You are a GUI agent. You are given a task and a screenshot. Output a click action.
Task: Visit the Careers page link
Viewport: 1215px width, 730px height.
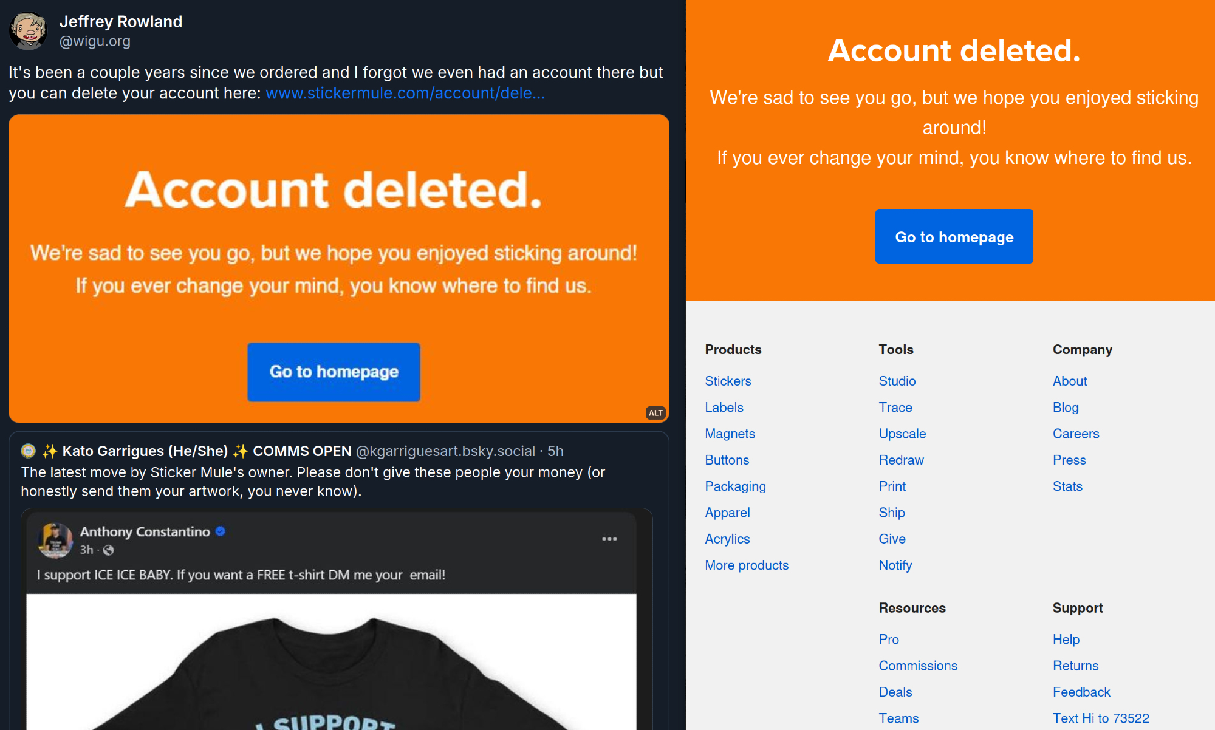pyautogui.click(x=1076, y=434)
